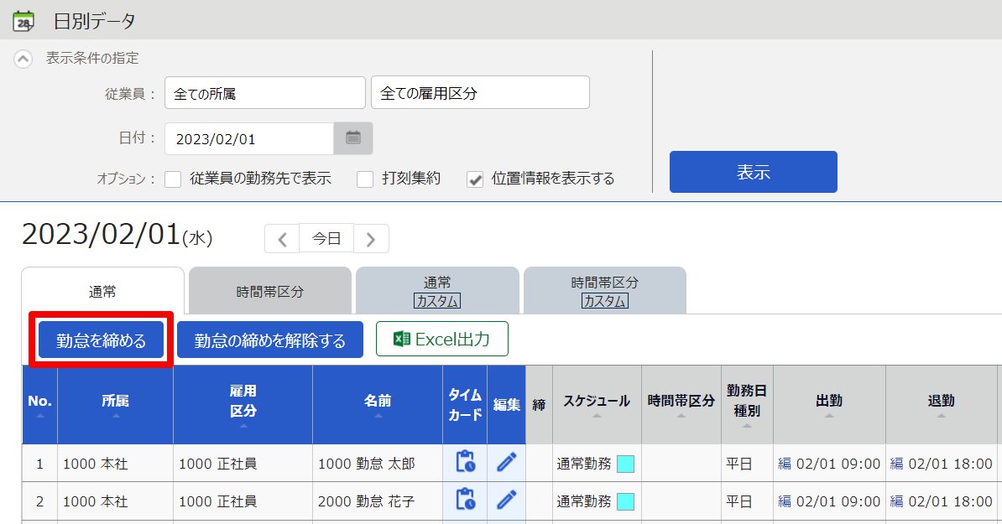1002x524 pixels.
Task: Sort by 勤務日種別 column header
Action: point(747,405)
